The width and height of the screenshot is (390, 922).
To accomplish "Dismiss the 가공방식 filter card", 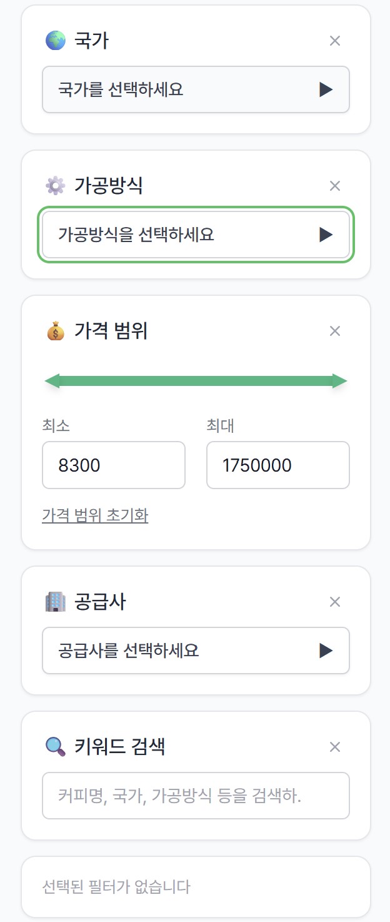I will point(335,185).
